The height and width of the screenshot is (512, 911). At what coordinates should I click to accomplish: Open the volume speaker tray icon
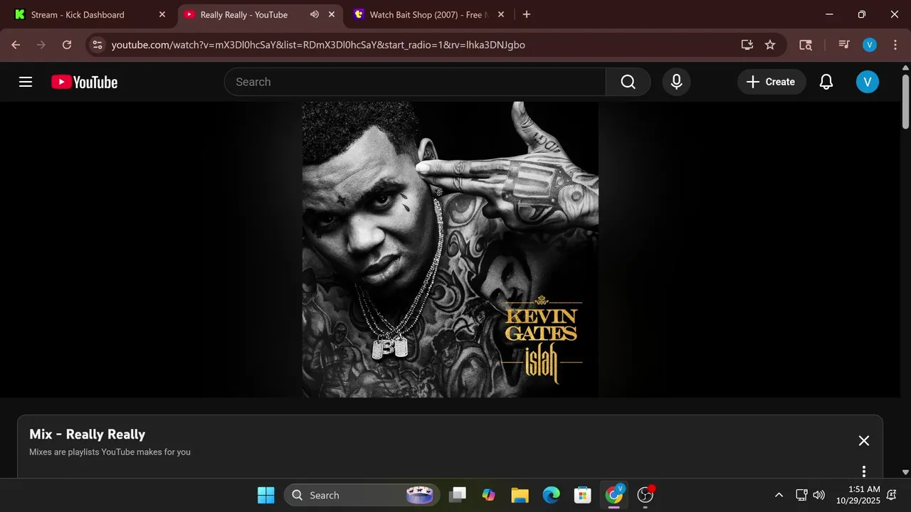click(819, 495)
